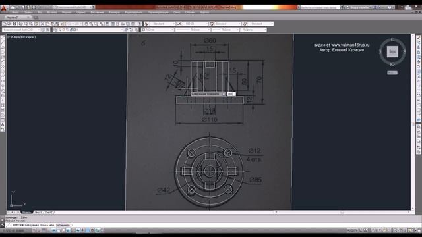Click the Zoom Window icon
This screenshot has width=422, height=237.
coord(96,24)
